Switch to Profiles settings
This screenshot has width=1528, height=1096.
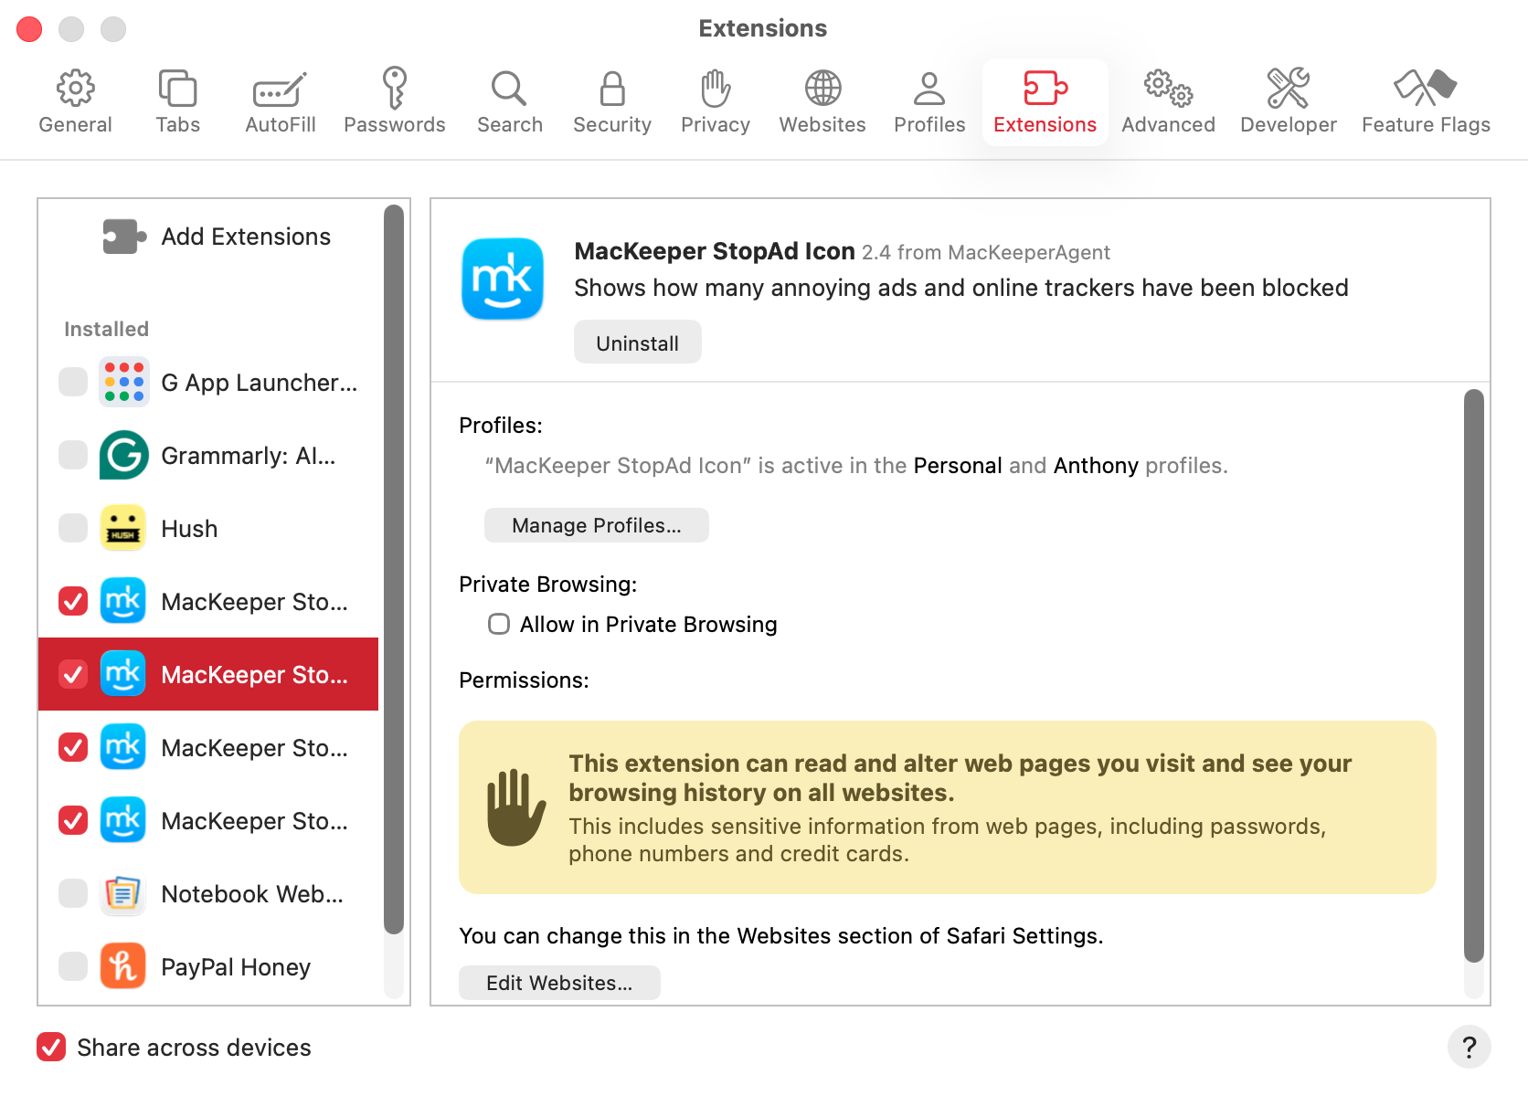(928, 102)
